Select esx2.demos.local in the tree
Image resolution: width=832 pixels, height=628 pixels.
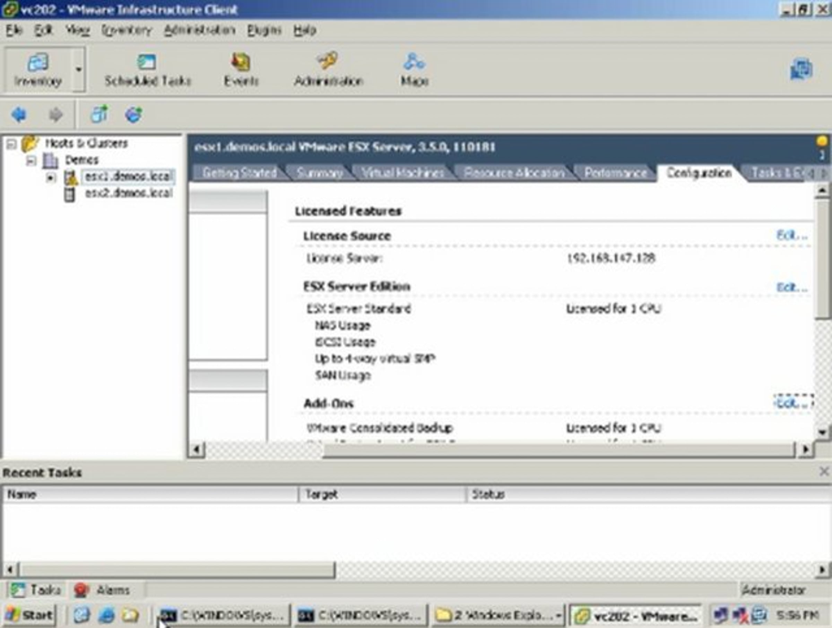pos(129,193)
